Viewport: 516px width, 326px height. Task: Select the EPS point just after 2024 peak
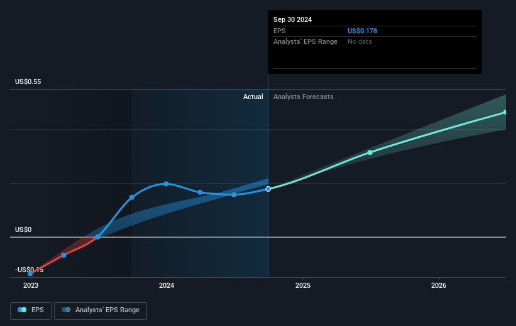[200, 192]
